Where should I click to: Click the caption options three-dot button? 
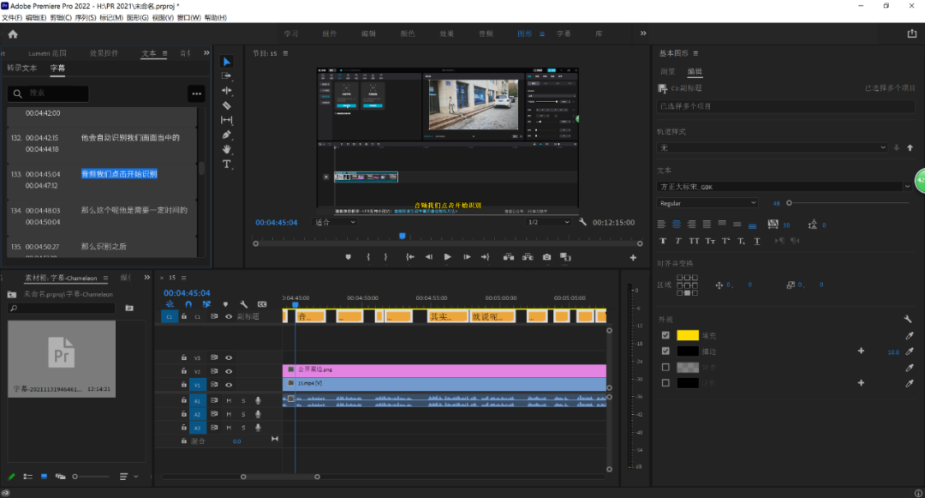point(196,93)
